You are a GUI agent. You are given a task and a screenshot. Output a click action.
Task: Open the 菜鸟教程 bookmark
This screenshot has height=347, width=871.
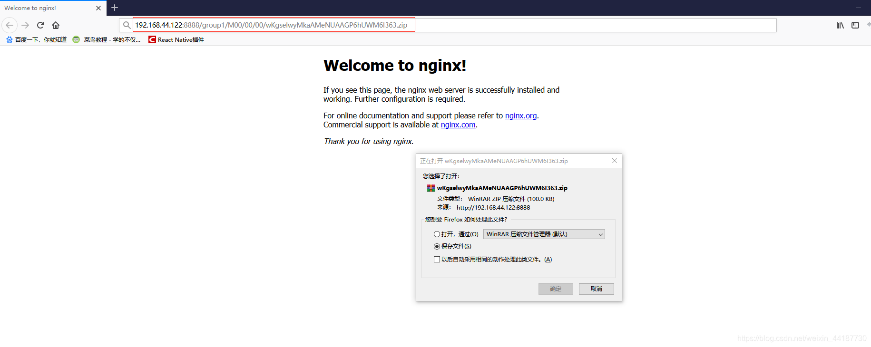(x=107, y=39)
